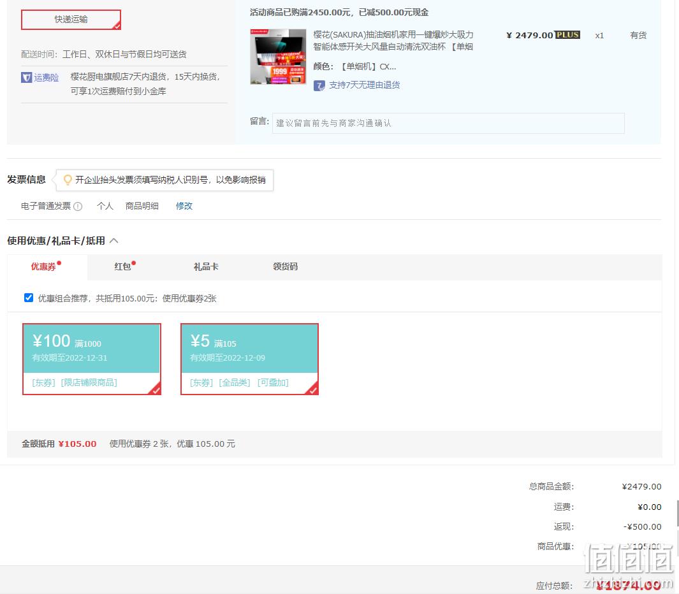This screenshot has height=594, width=679.
Task: Switch to the 礼品卡 tab
Action: [206, 266]
